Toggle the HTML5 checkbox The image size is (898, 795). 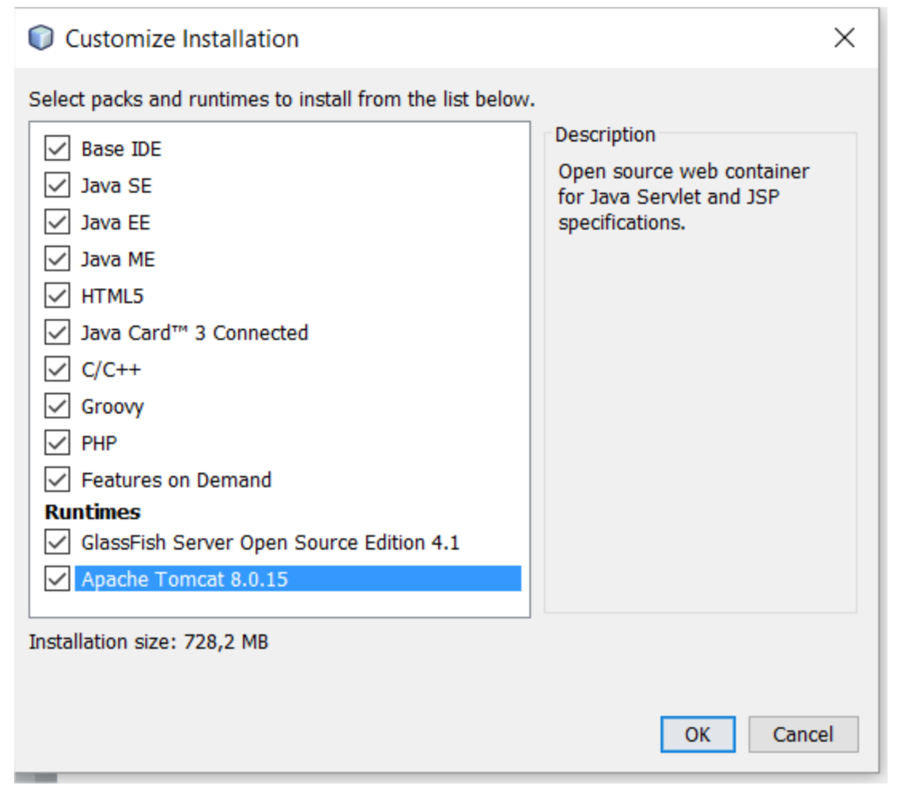[57, 296]
